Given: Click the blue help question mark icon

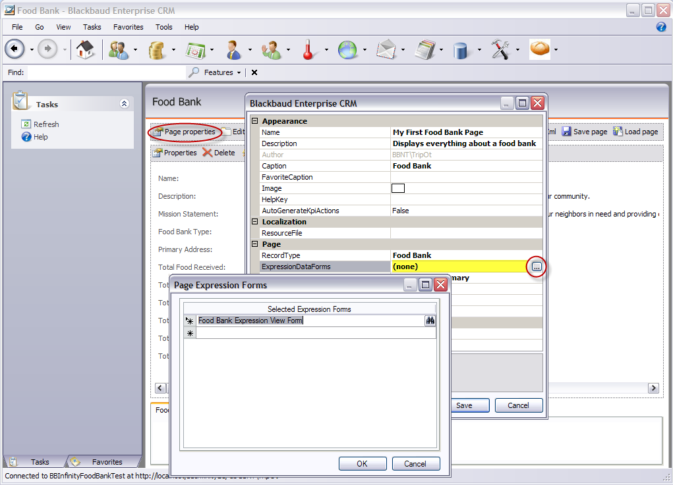Looking at the screenshot, I should click(661, 27).
